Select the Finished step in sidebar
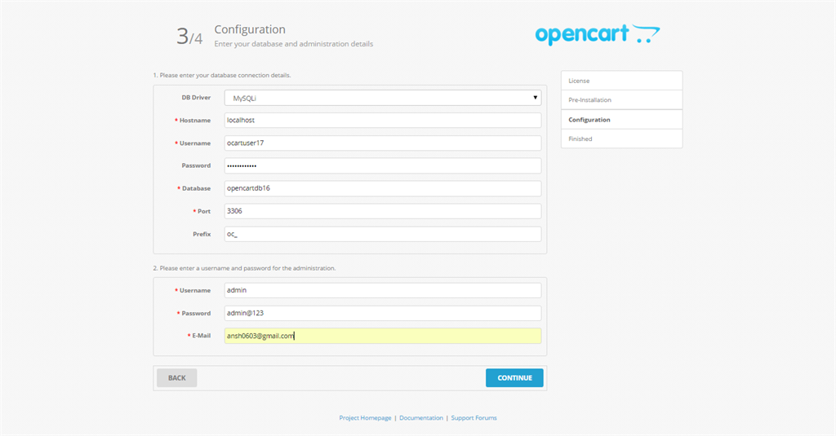Image resolution: width=836 pixels, height=436 pixels. [621, 139]
